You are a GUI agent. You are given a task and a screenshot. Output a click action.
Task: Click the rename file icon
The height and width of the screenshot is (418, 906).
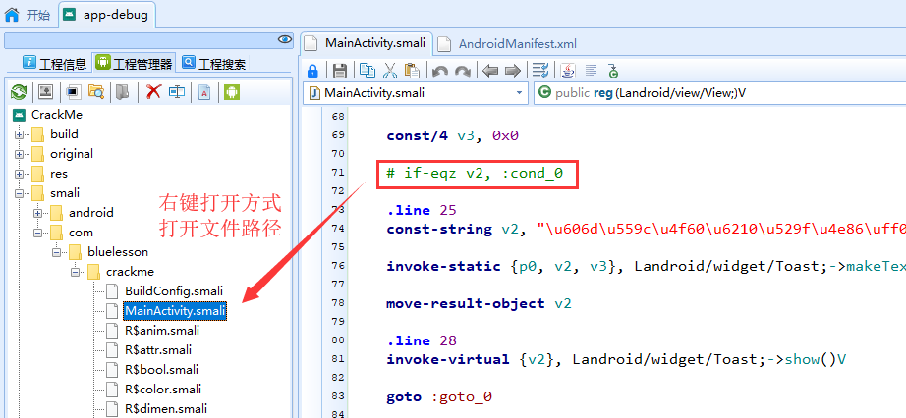[177, 92]
